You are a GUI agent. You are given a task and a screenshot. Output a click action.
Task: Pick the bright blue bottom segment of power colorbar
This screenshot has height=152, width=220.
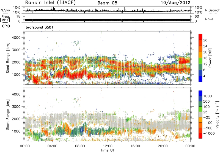200,79
